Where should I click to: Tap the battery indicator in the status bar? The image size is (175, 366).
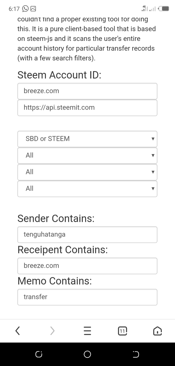click(x=164, y=9)
